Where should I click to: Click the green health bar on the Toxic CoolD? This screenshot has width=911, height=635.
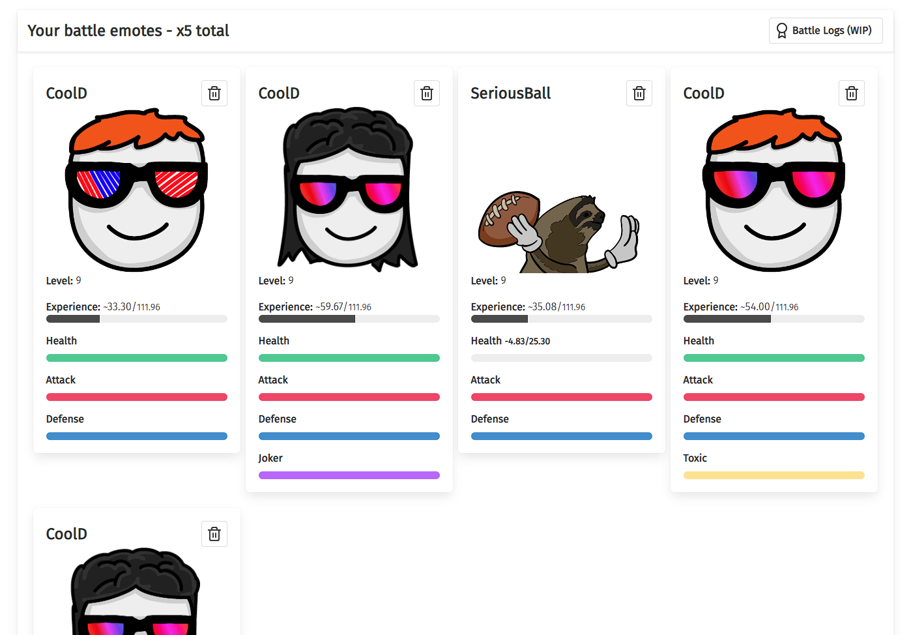774,358
